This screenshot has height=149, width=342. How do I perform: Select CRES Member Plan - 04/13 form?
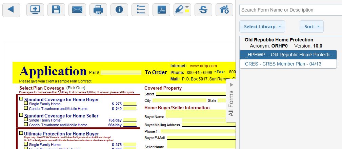point(288,64)
